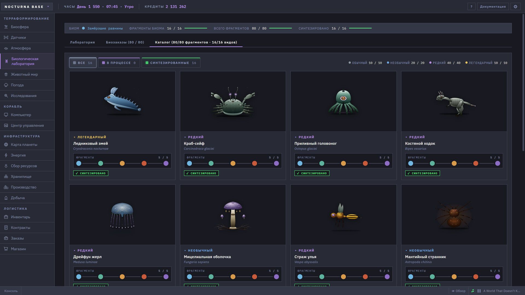Open Центр управления section
Viewport: 525px width, 295px height.
[x=27, y=125]
